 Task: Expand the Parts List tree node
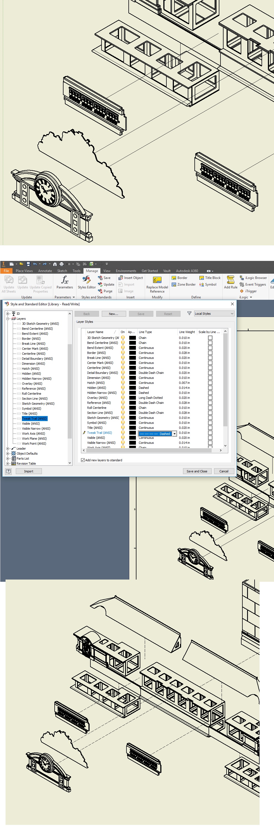coord(8,459)
